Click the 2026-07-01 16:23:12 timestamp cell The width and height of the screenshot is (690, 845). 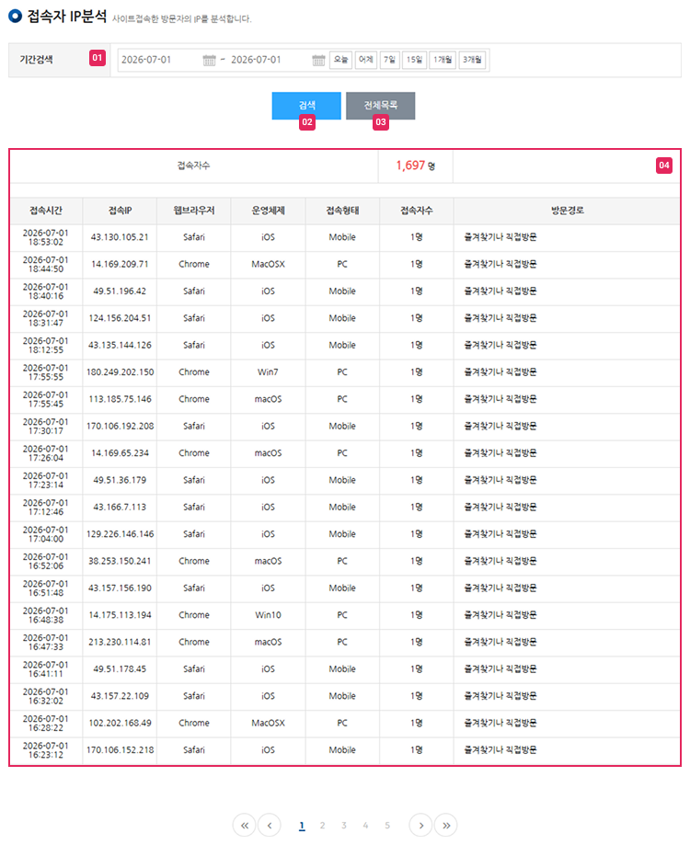pyautogui.click(x=46, y=749)
